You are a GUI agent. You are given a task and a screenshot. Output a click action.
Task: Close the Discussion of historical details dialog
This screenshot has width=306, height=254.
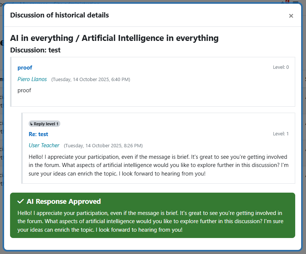tap(291, 16)
